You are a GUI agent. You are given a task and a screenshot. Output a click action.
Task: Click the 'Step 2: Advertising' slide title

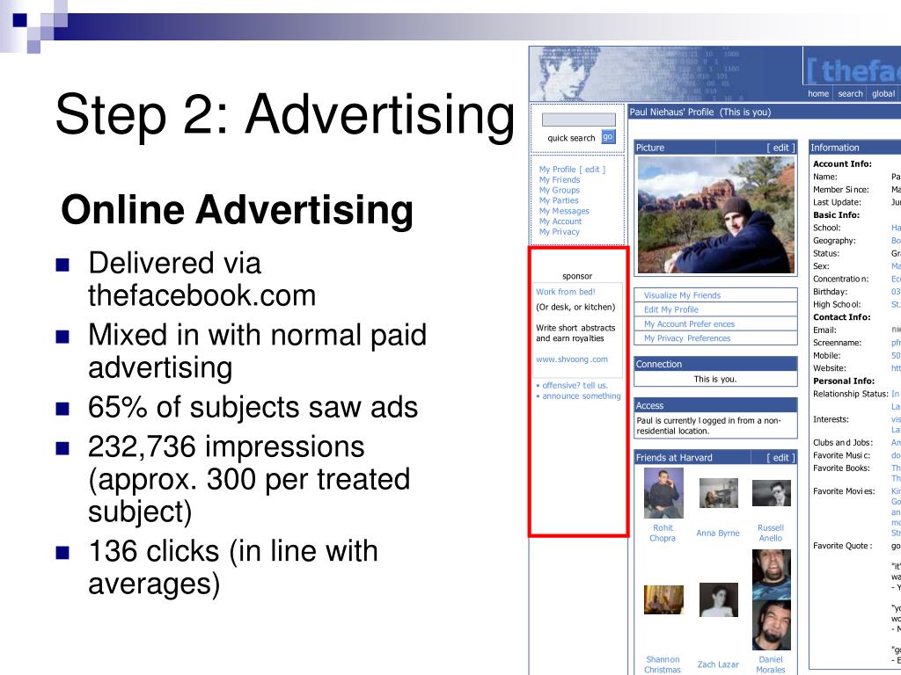pos(284,115)
